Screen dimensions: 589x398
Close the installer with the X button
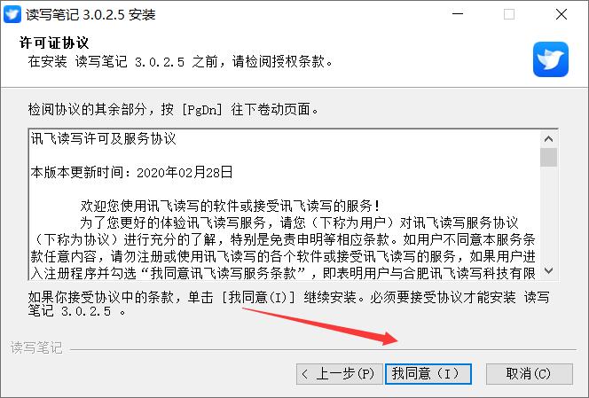pos(562,14)
